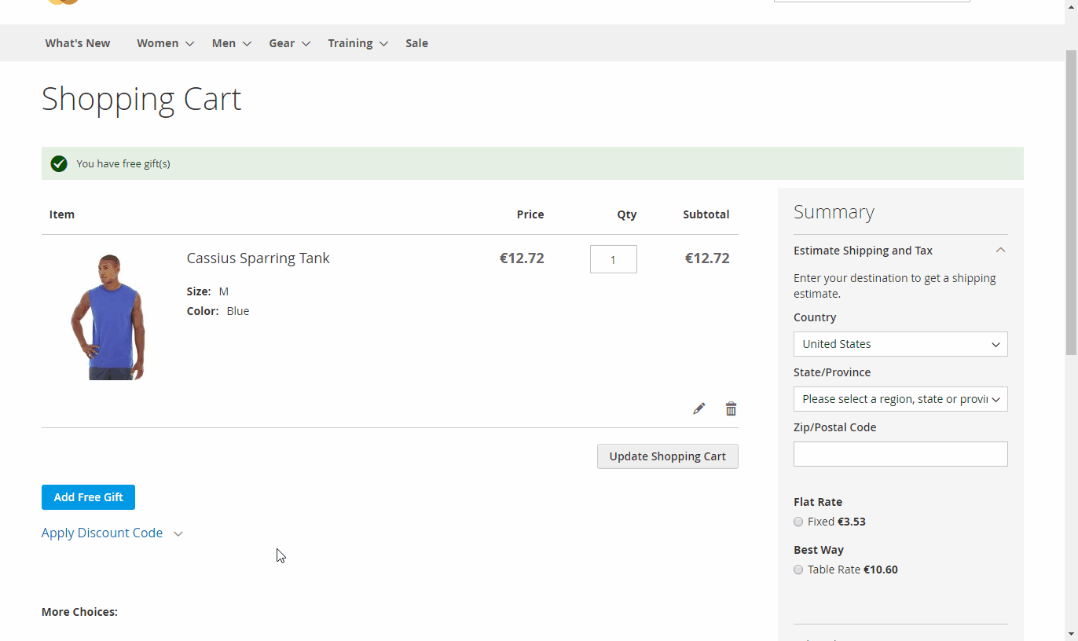The height and width of the screenshot is (641, 1078).
Task: Click the store logo at top left
Action: pyautogui.click(x=63, y=2)
